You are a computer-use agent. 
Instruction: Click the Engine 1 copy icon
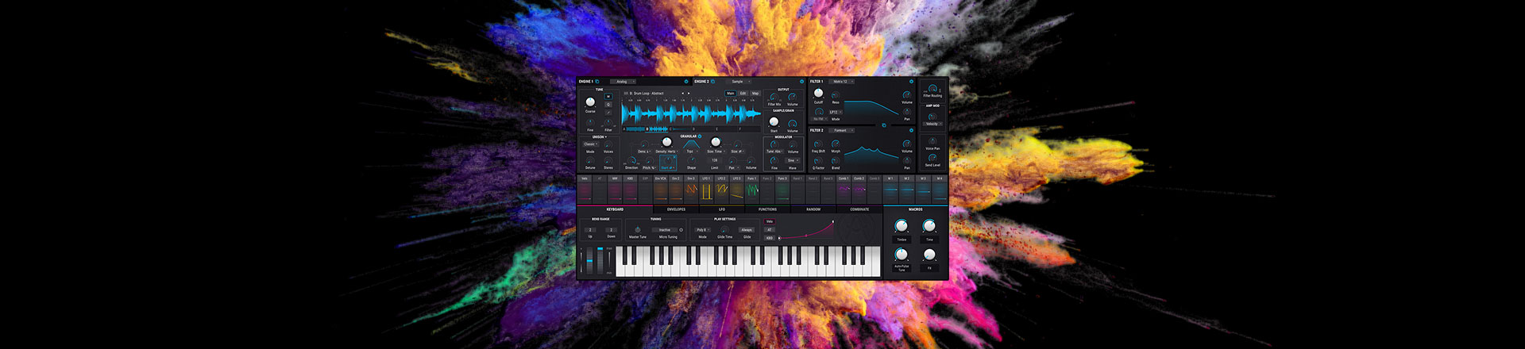(x=597, y=81)
